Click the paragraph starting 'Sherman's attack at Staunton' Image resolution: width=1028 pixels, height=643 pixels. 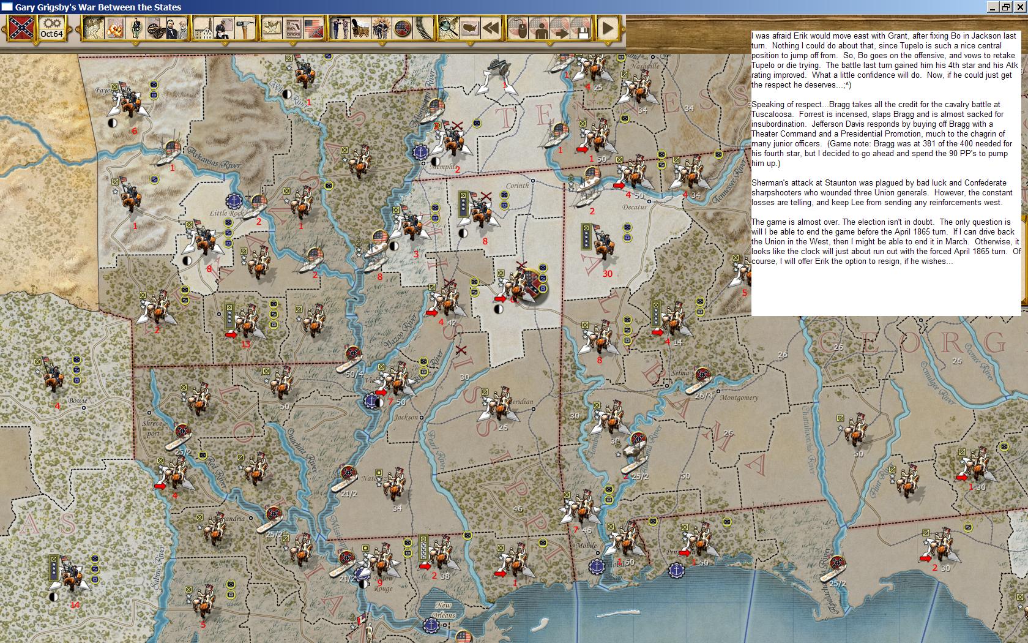point(882,192)
